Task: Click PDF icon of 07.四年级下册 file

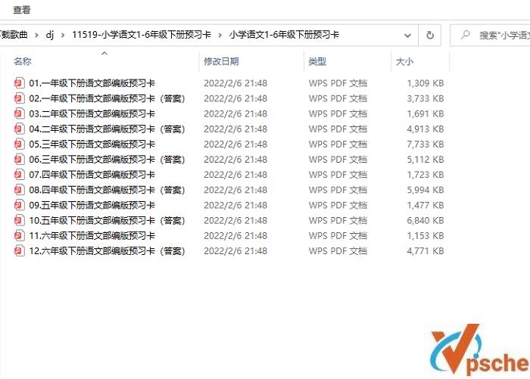Action: pos(19,175)
